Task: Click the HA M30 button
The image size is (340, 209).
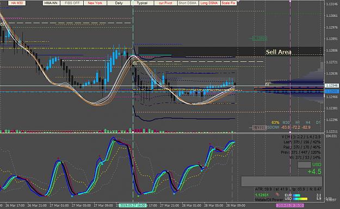Action: pos(17,3)
